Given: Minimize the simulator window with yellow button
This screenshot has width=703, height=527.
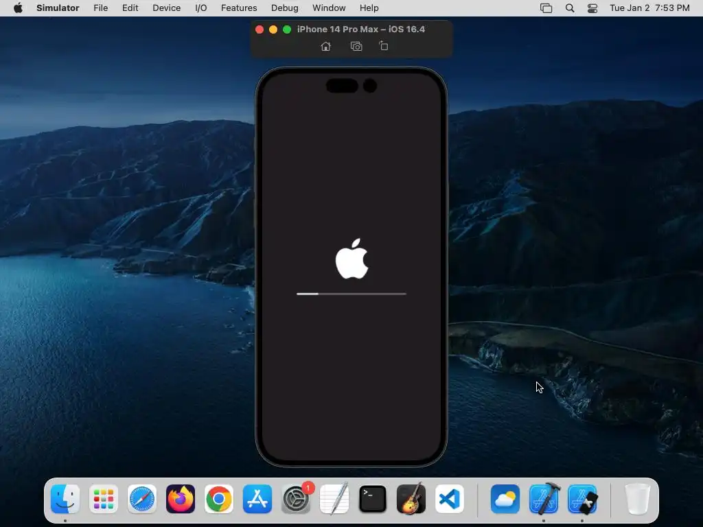Looking at the screenshot, I should coord(273,29).
